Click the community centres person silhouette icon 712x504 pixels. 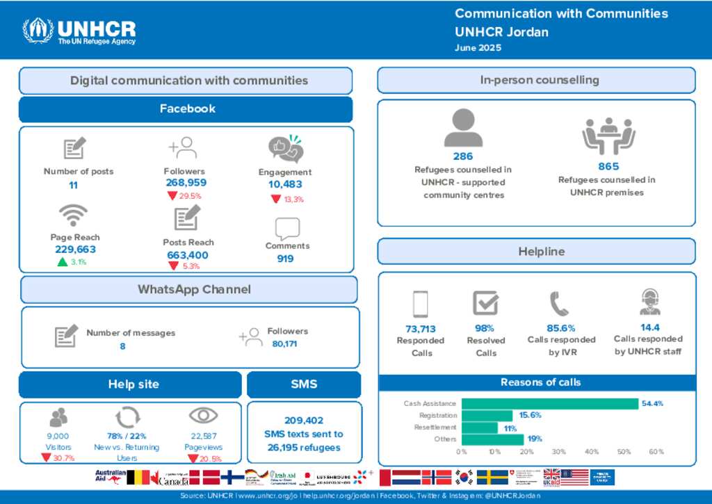tap(463, 129)
